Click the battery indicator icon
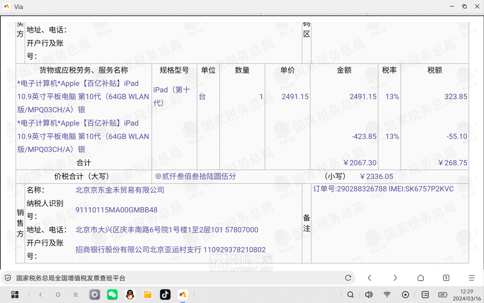 (x=443, y=295)
